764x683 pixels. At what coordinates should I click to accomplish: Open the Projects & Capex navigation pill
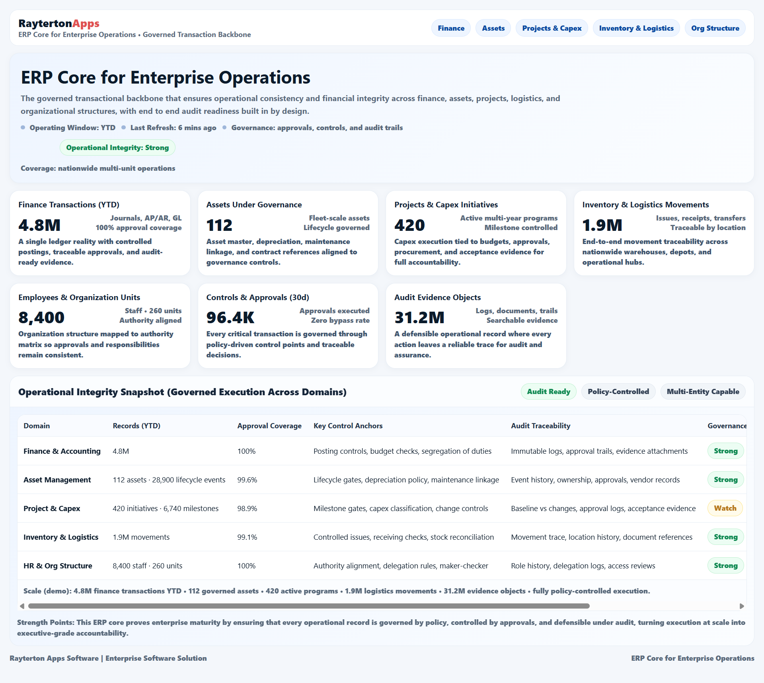tap(552, 28)
